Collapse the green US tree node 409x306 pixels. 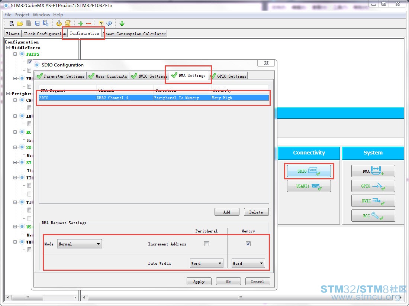(15, 227)
